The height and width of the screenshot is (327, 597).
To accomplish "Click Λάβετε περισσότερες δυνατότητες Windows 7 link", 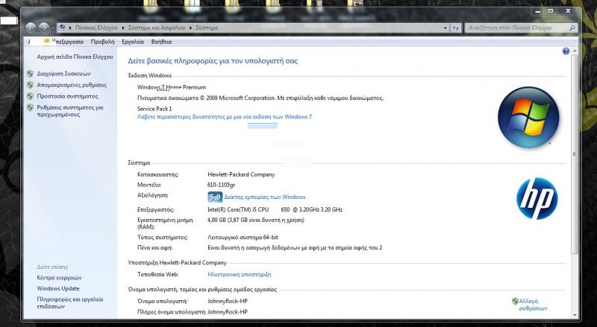I will tap(225, 117).
